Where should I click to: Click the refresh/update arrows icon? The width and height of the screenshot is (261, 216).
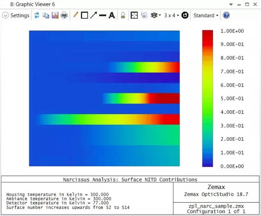click(x=37, y=15)
